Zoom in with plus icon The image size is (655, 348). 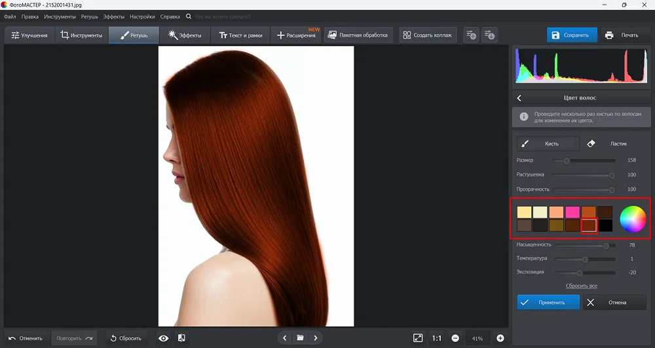click(x=500, y=338)
